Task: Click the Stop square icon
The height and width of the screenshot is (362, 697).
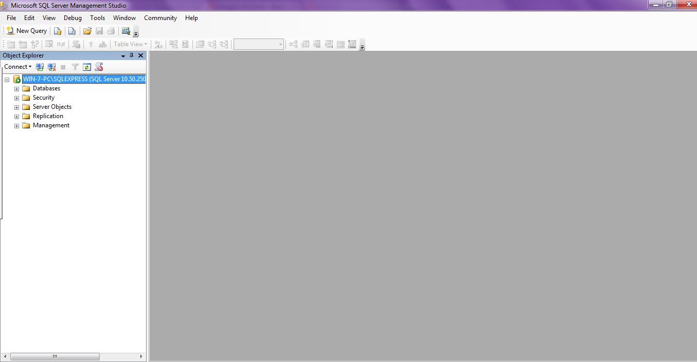Action: tap(63, 67)
